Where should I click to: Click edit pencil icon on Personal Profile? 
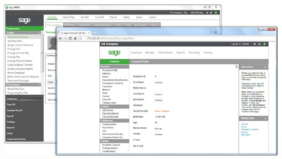click(236, 67)
